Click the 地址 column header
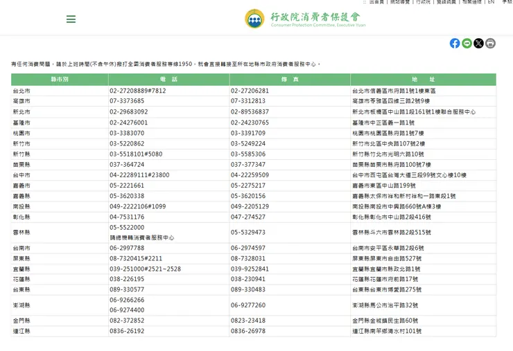The height and width of the screenshot is (351, 513). coord(424,80)
